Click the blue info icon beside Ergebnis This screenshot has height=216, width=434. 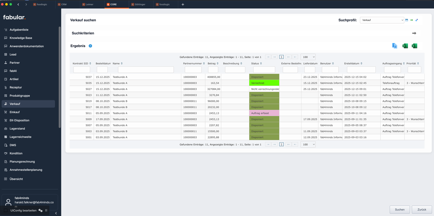[x=90, y=46]
